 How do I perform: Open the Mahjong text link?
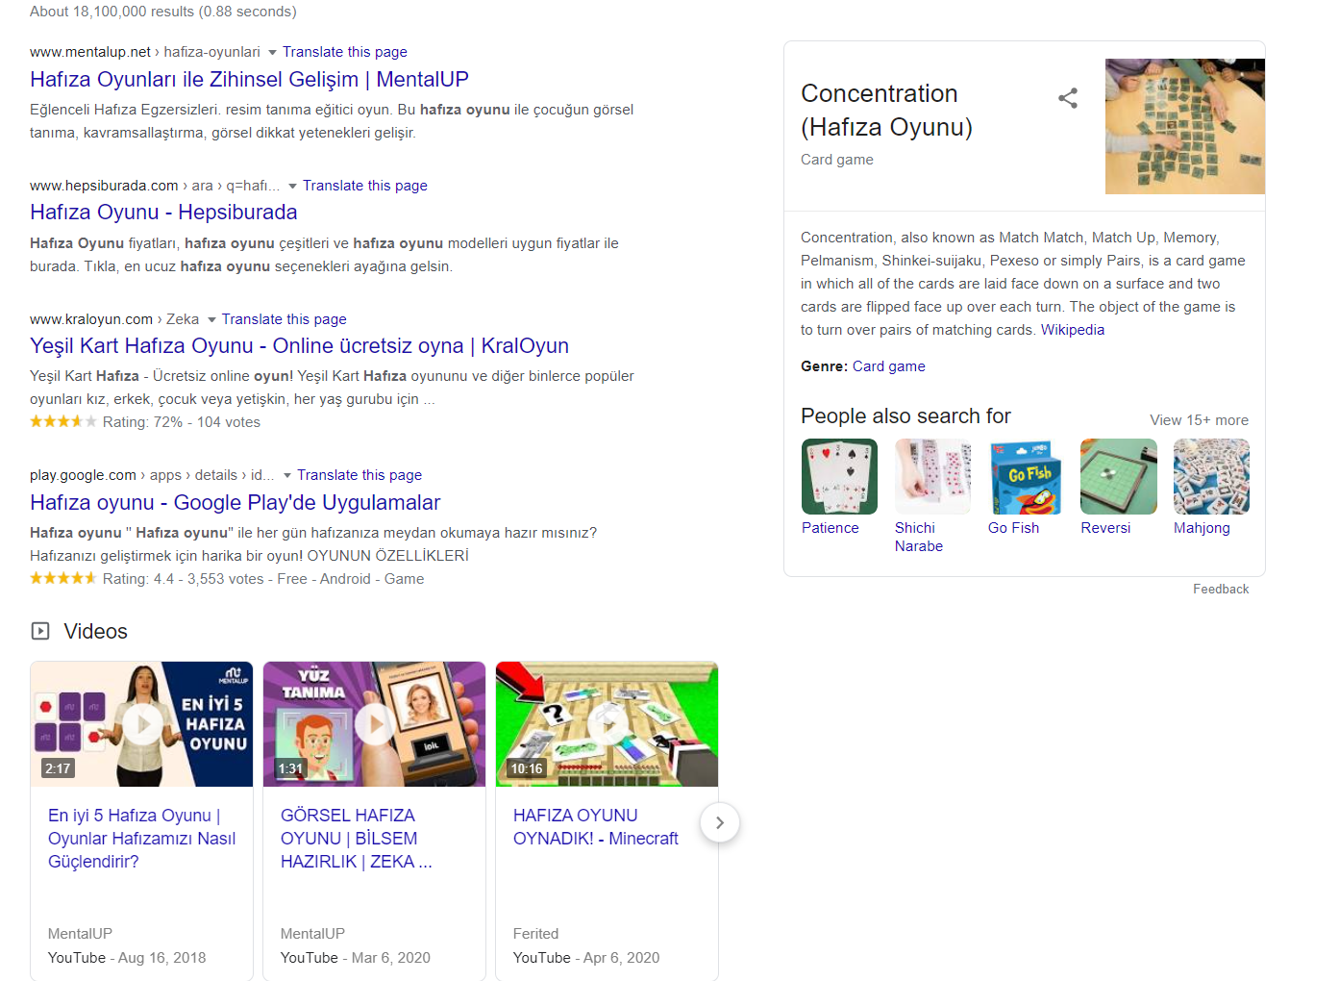coord(1202,528)
